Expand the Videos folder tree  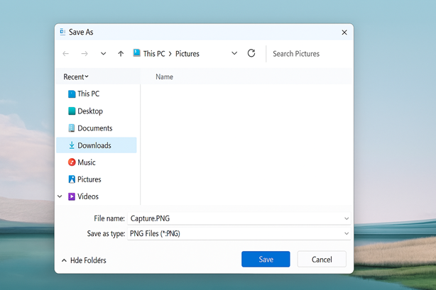(60, 196)
